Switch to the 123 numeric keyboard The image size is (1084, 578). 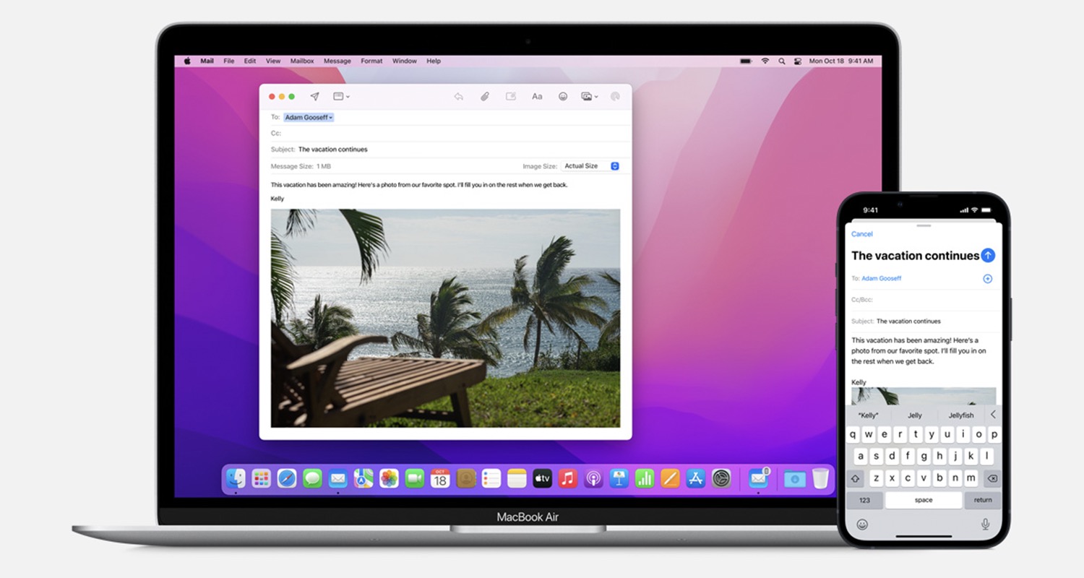click(864, 500)
